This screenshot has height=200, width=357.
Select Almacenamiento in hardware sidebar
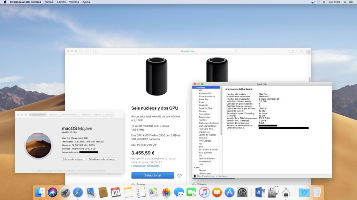[207, 97]
